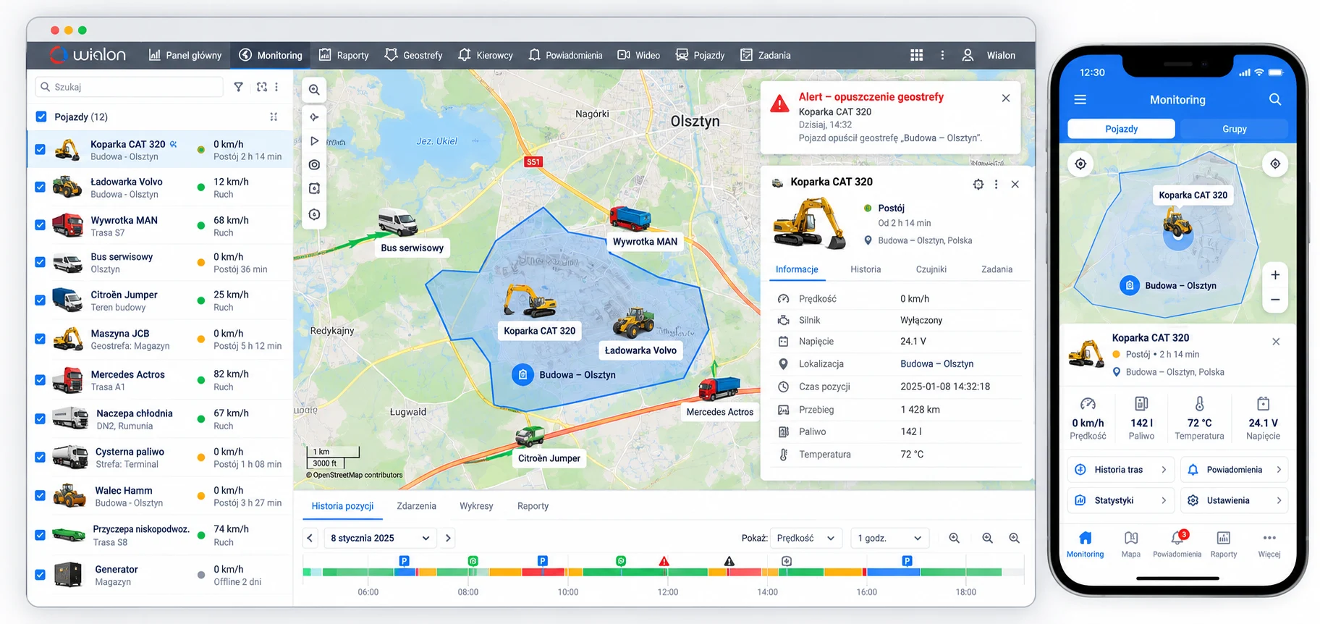
Task: Open the Raporty menu in top bar
Action: coord(344,55)
